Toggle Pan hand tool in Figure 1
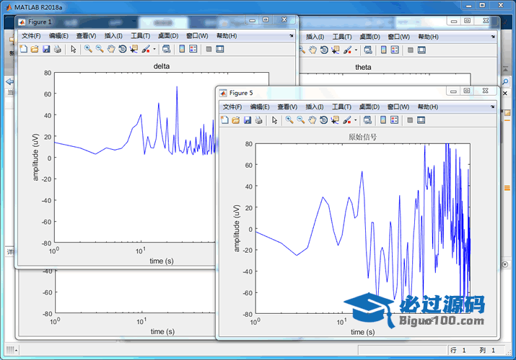 point(111,49)
